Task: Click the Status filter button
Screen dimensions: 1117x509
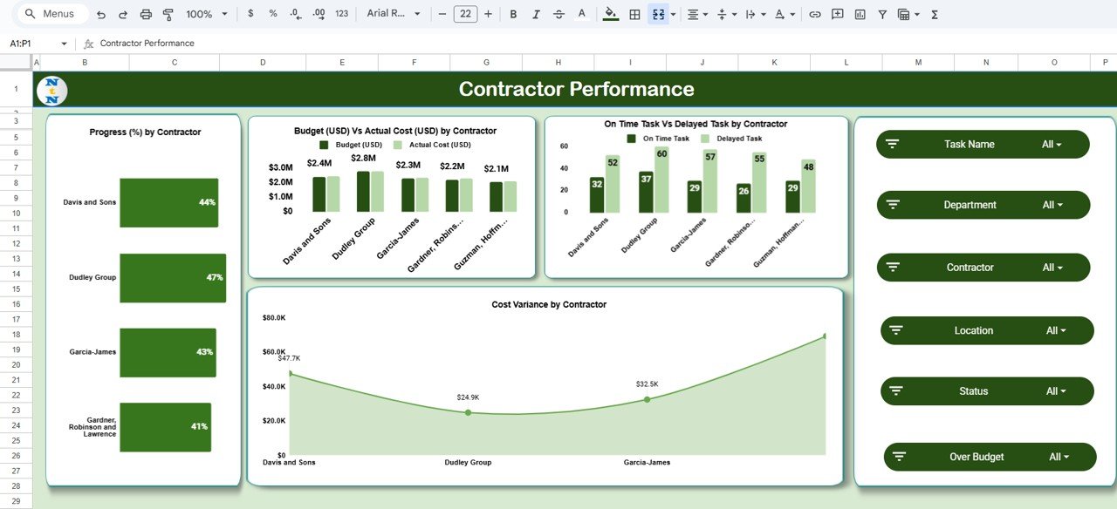Action: (x=974, y=390)
